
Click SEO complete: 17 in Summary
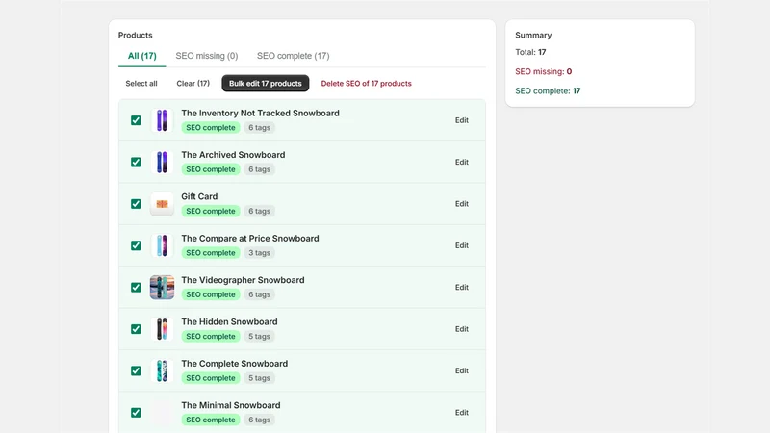coord(548,90)
